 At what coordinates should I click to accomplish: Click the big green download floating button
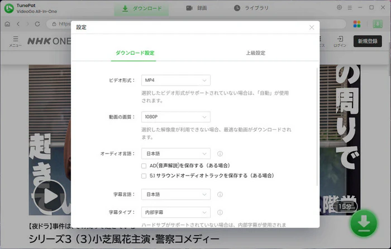[x=364, y=223]
